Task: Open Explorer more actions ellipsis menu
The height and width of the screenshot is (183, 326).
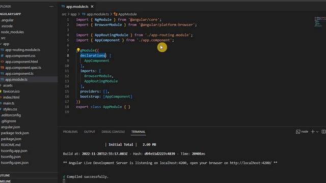Action: pos(51,7)
